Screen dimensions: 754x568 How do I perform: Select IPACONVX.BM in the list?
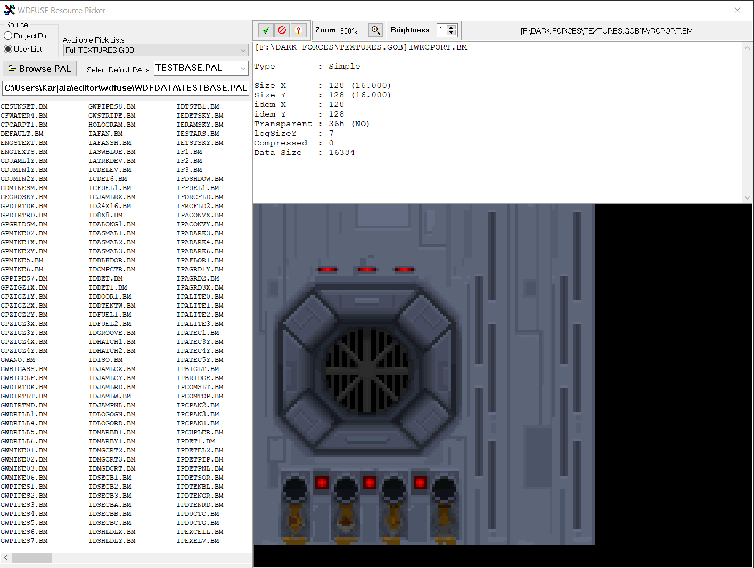point(200,215)
